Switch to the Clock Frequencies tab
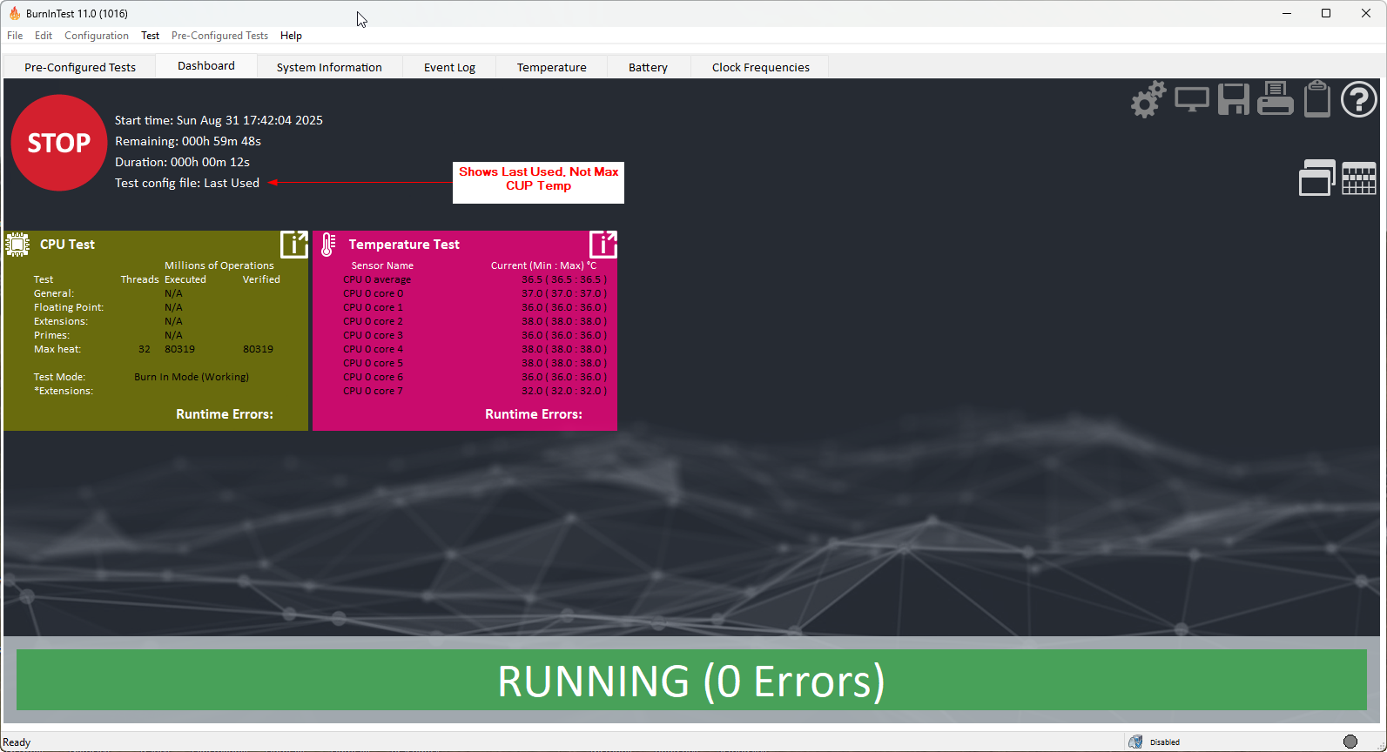This screenshot has height=752, width=1387. click(x=760, y=67)
